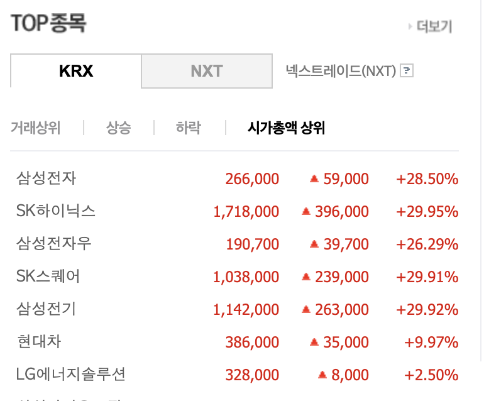Click the arrow icon beside 더보기
Image resolution: width=484 pixels, height=401 pixels.
pyautogui.click(x=410, y=26)
